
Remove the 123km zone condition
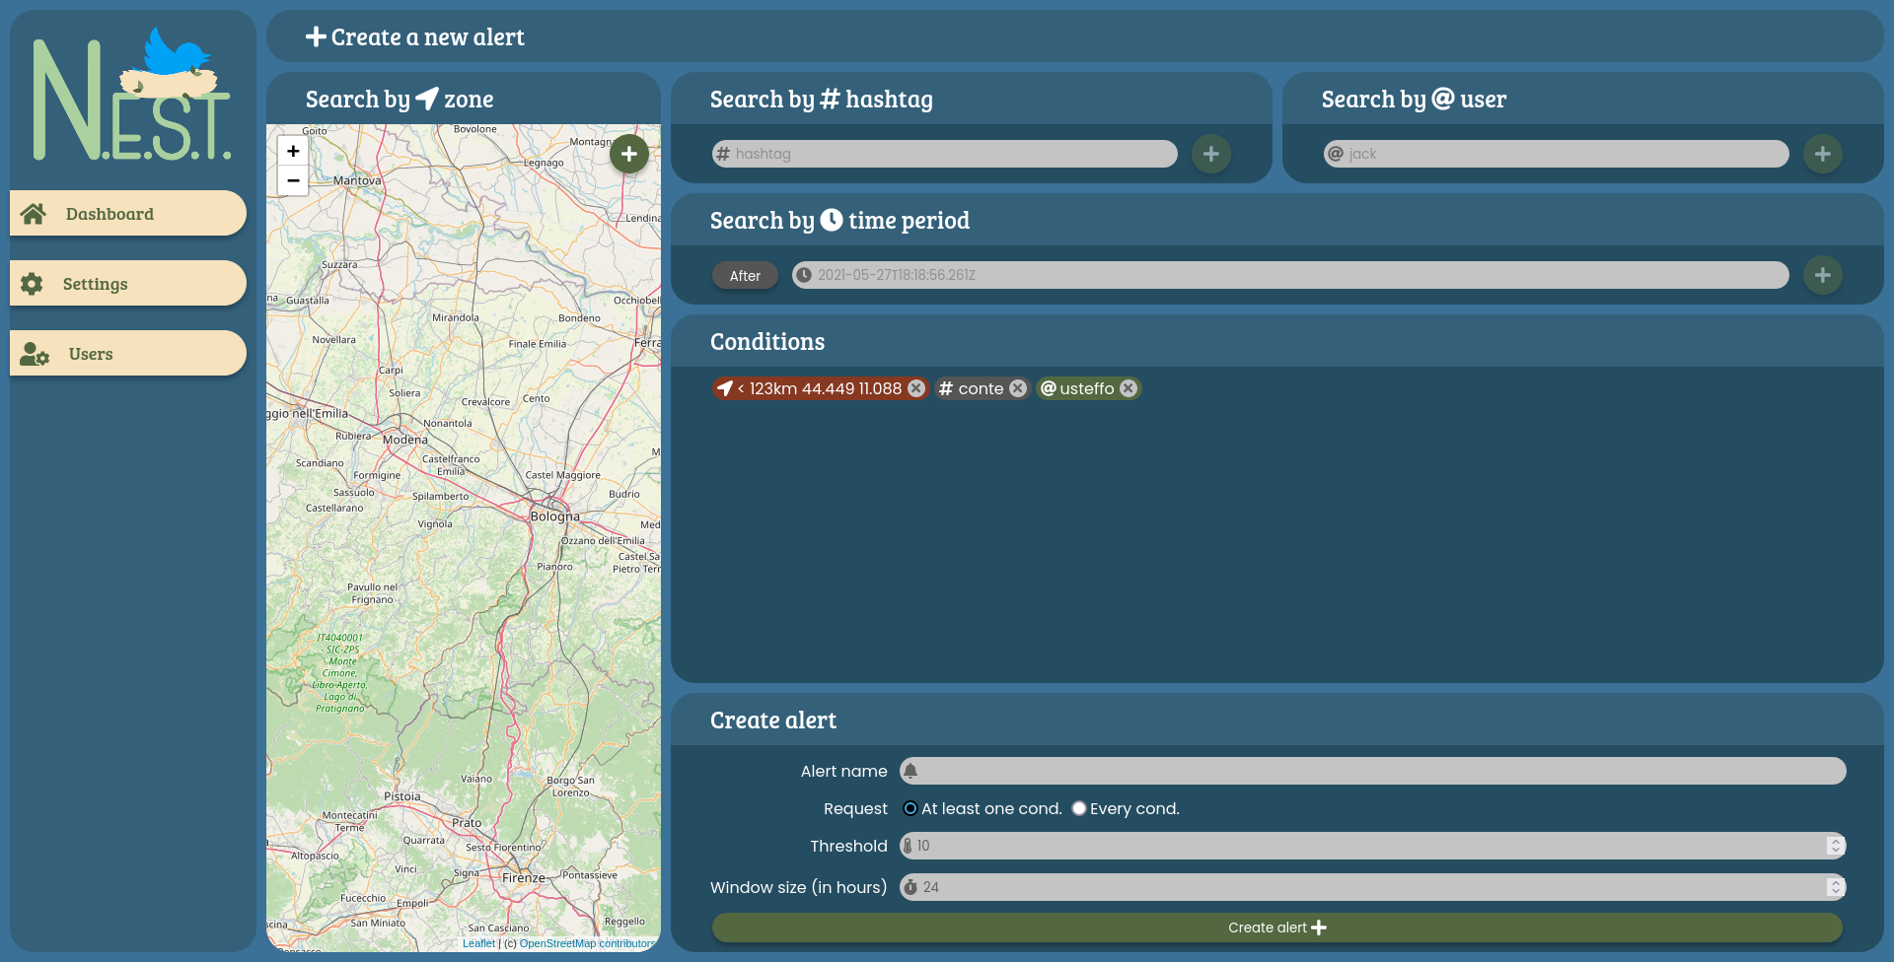tap(916, 388)
